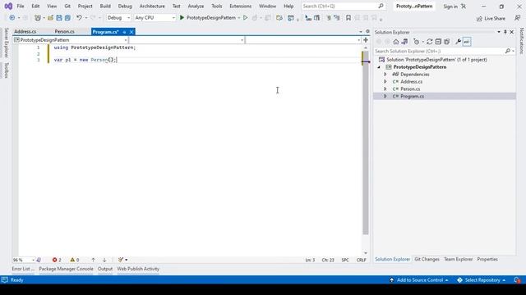The width and height of the screenshot is (526, 295).
Task: Expand the Program.cs tree node
Action: point(385,97)
